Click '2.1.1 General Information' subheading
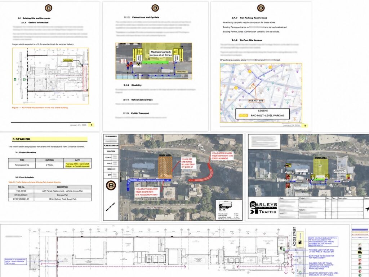369x277 pixels. (35, 23)
